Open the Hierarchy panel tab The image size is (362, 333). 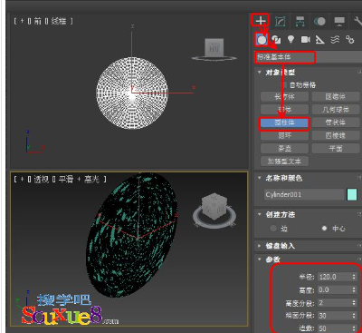[300, 21]
